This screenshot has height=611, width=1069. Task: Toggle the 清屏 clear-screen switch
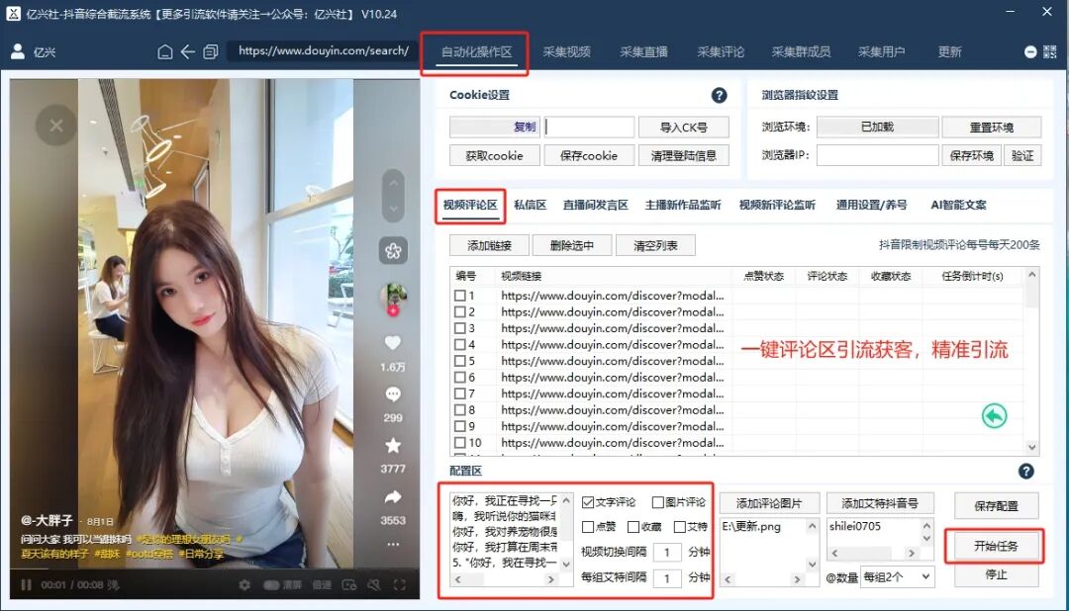tap(271, 584)
